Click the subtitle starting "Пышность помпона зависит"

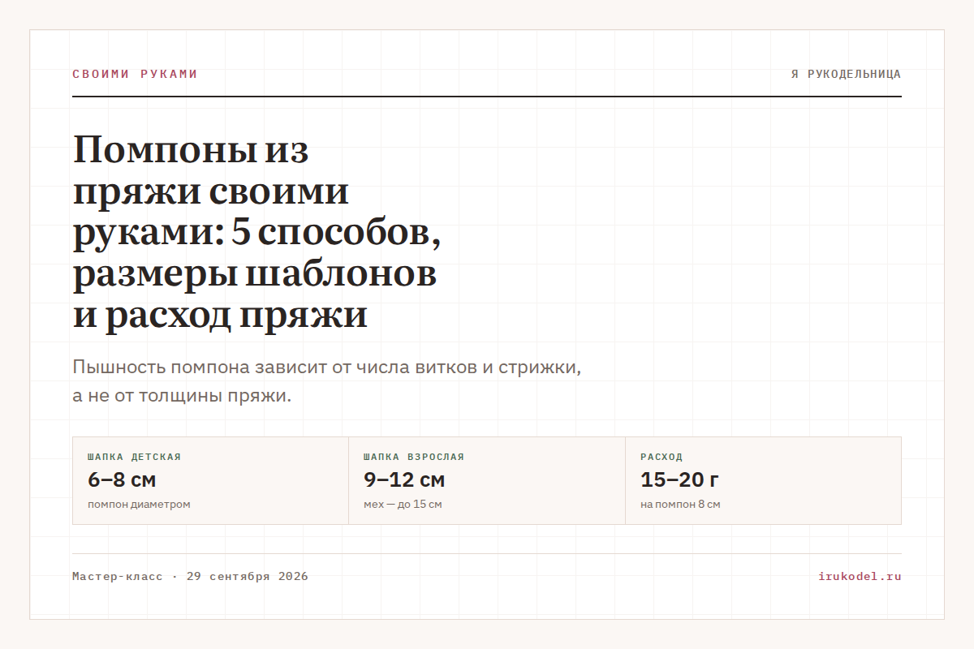pos(327,381)
